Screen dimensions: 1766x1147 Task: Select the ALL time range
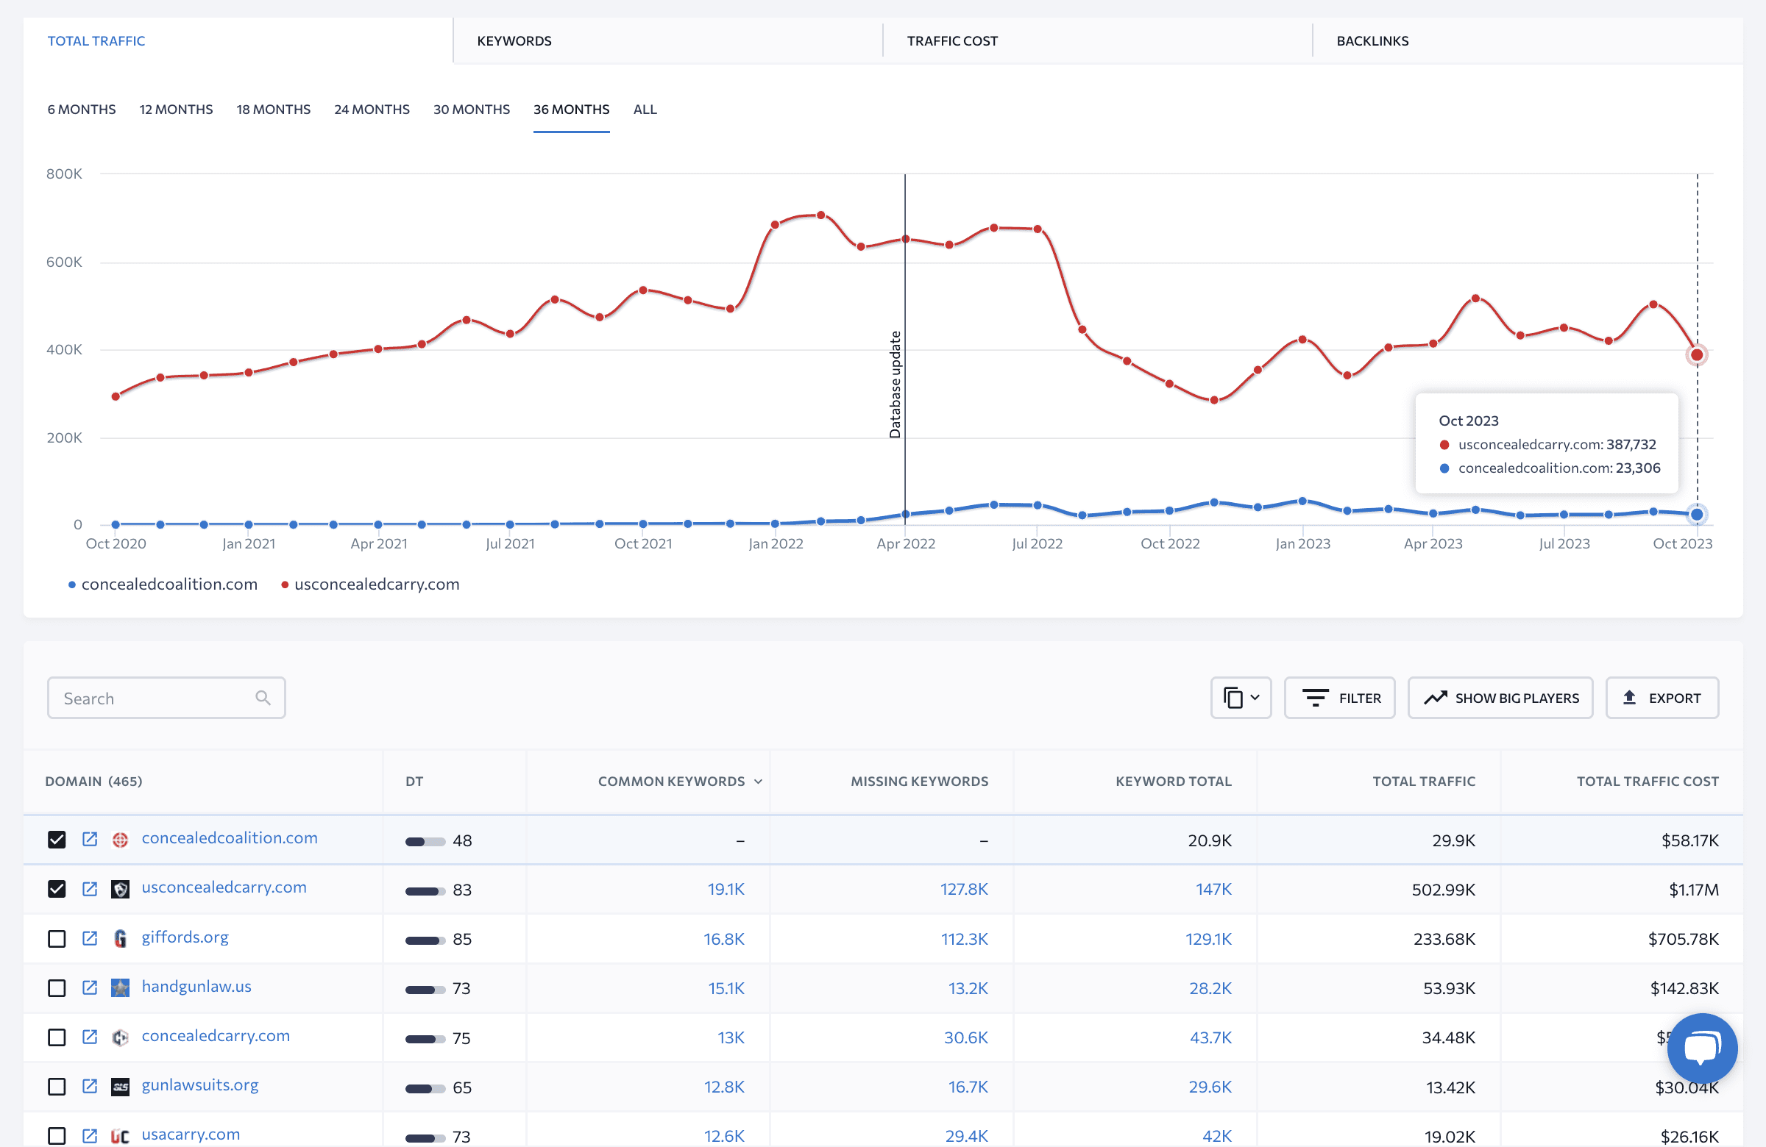[x=645, y=109]
